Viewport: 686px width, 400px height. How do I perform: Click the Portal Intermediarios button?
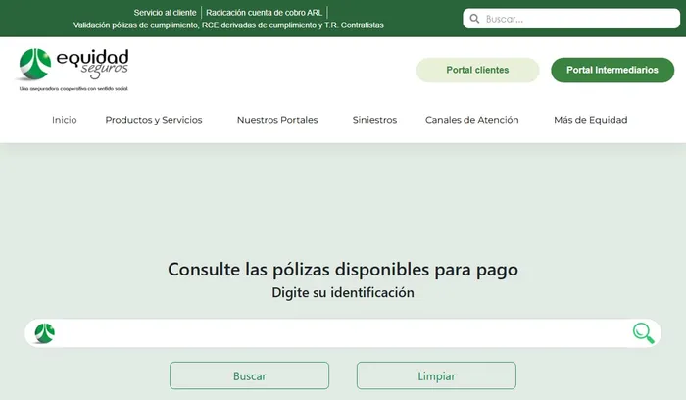pos(612,70)
